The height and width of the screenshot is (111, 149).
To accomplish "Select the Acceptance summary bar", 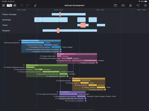I will click(73, 92).
